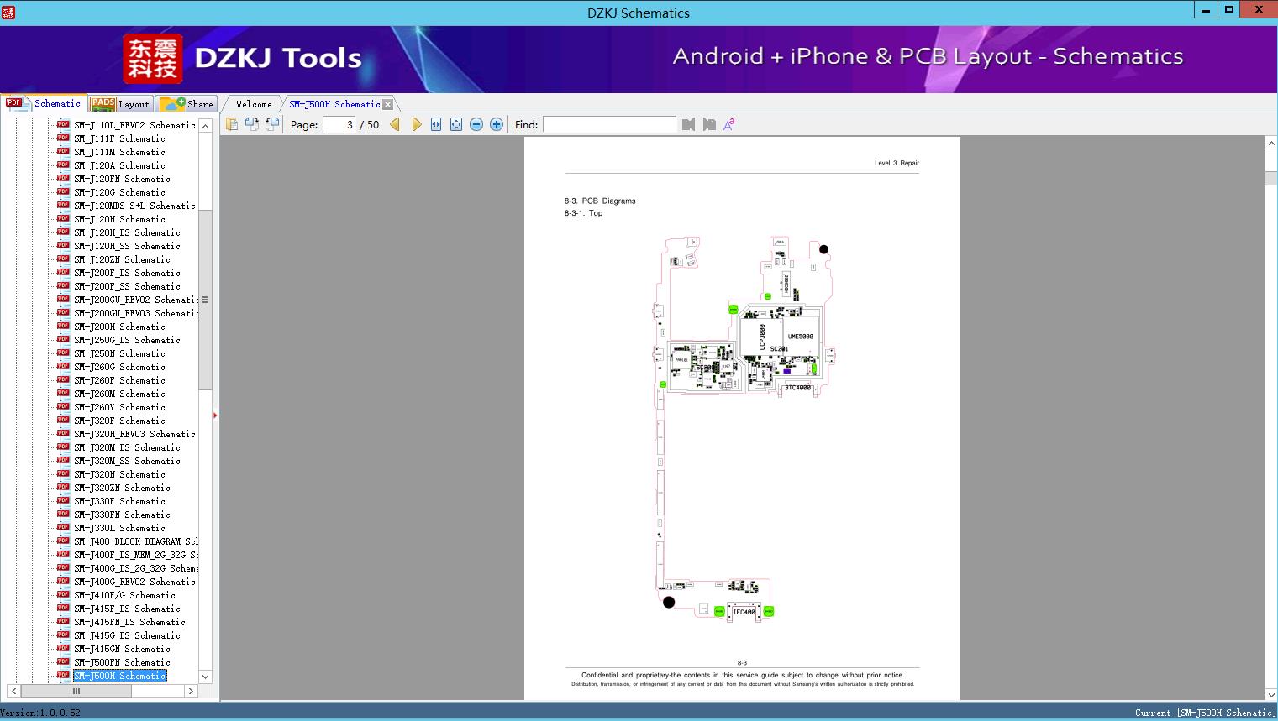The width and height of the screenshot is (1278, 721).
Task: Open SM-J320F Schematic from the list
Action: point(119,421)
